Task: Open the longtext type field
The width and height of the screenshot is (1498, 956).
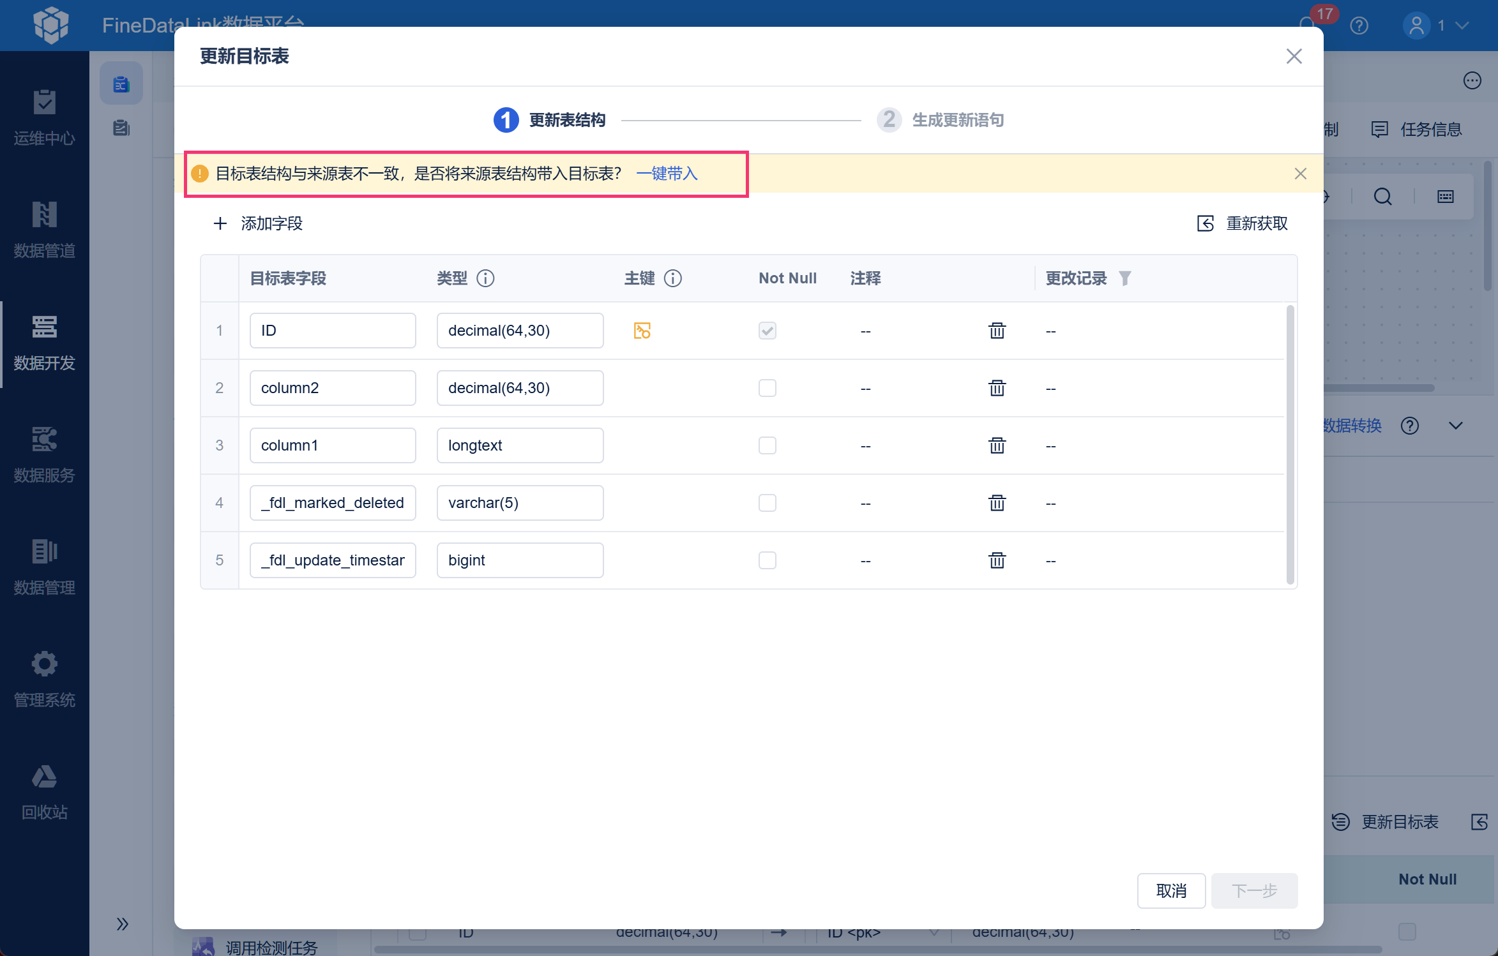Action: pos(520,445)
